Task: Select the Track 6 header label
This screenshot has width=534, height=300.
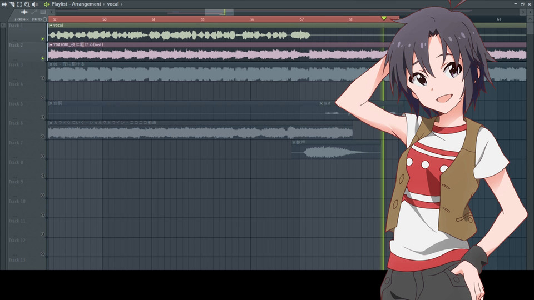Action: tap(16, 123)
